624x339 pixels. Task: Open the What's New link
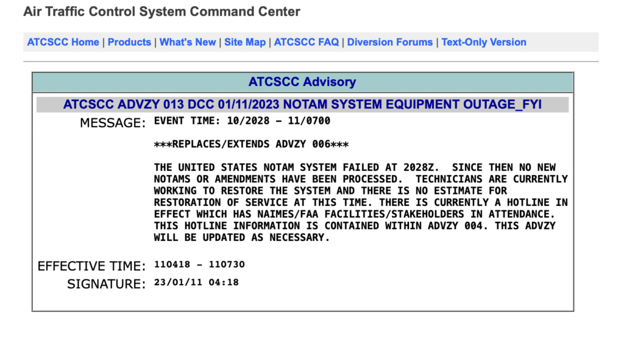pyautogui.click(x=188, y=42)
